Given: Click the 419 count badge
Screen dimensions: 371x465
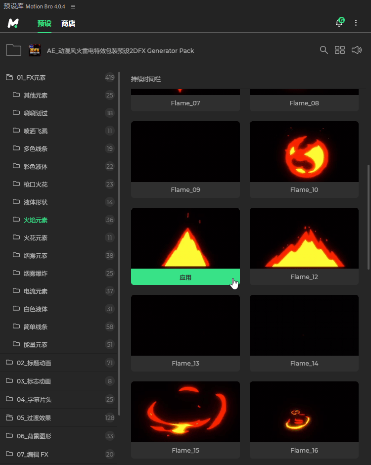Looking at the screenshot, I should pos(109,78).
